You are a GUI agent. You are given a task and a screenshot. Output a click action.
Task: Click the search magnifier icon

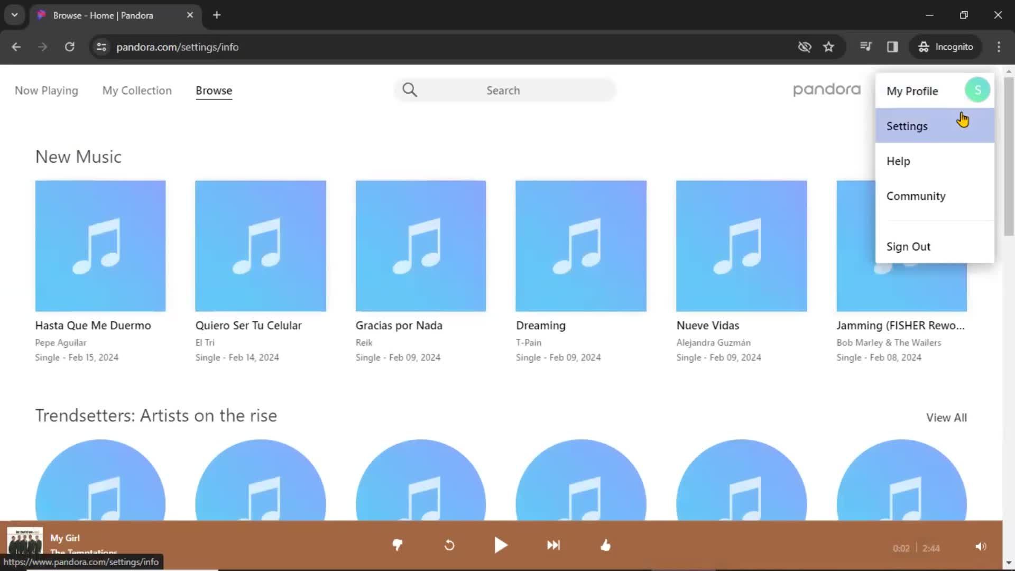click(410, 90)
